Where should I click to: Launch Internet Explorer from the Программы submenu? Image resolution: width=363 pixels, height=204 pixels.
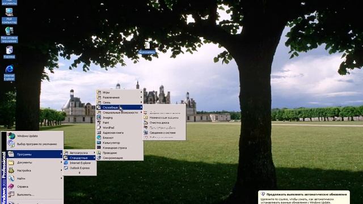click(x=79, y=163)
